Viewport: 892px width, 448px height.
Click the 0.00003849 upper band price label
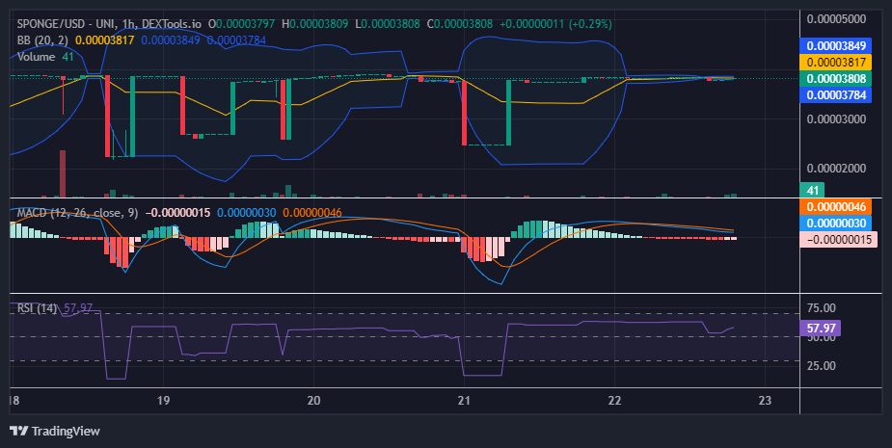tap(836, 45)
